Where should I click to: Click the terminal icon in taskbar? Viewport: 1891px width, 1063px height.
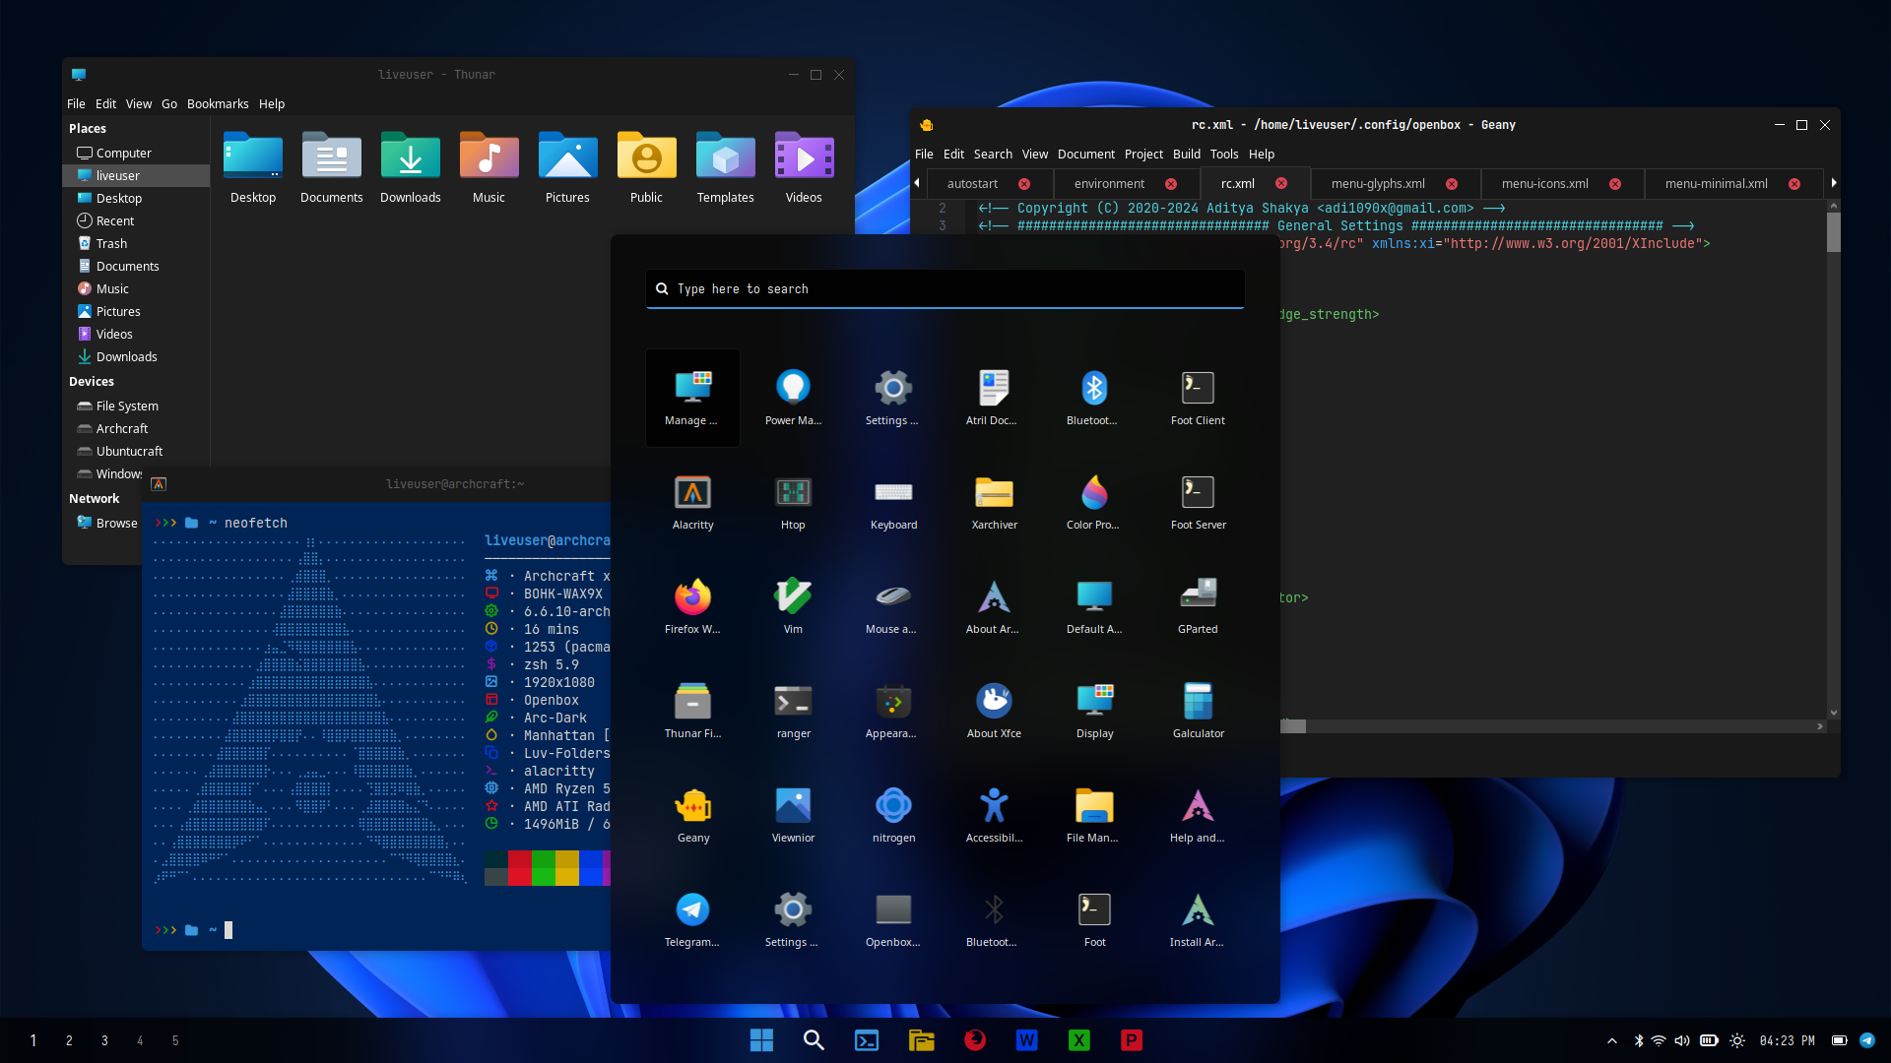(867, 1040)
